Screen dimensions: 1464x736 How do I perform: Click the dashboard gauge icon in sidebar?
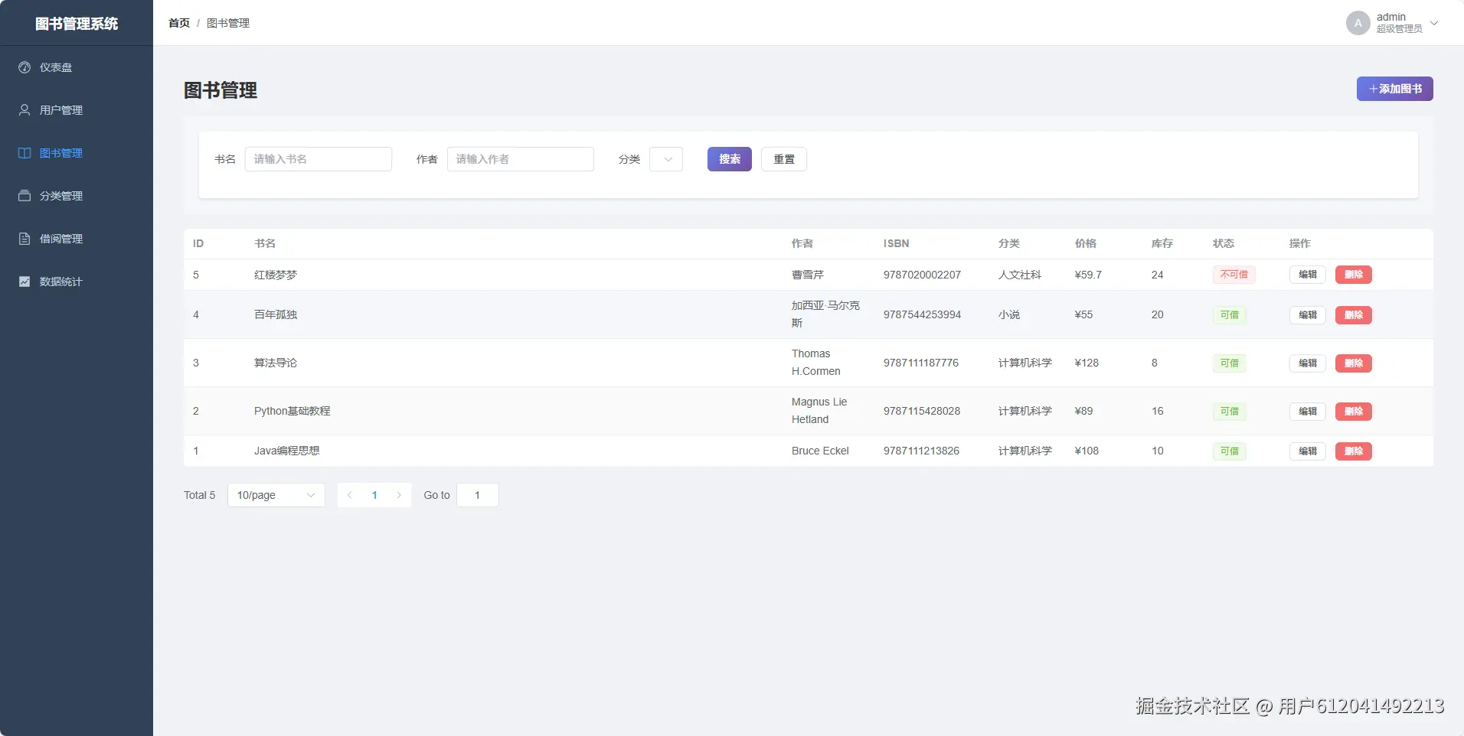coord(25,67)
